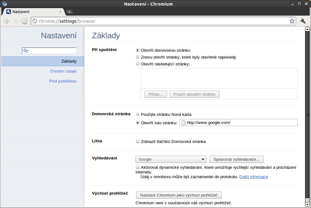Click the homepage URL input field
The height and width of the screenshot is (208, 311).
point(238,123)
